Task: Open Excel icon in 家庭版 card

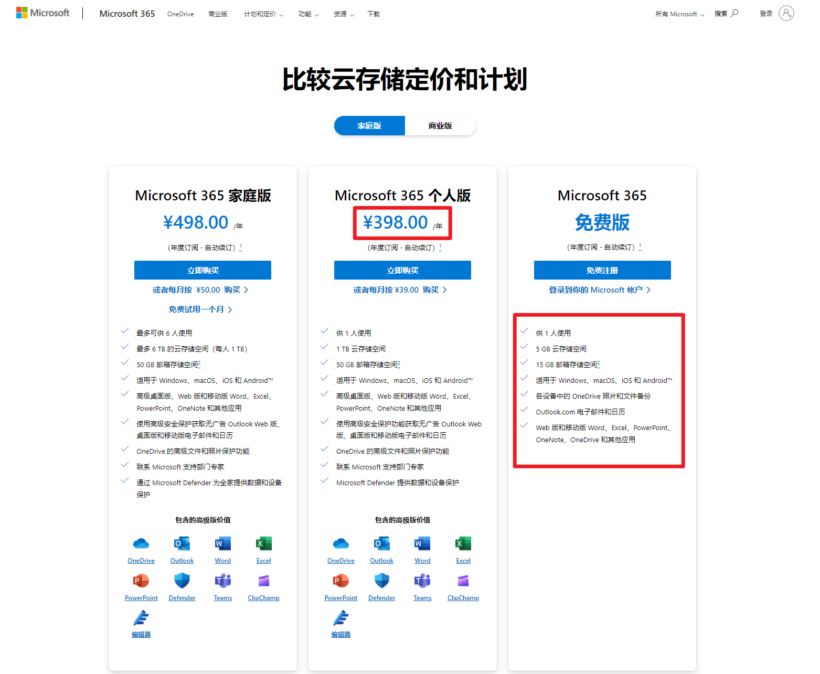Action: [x=264, y=543]
